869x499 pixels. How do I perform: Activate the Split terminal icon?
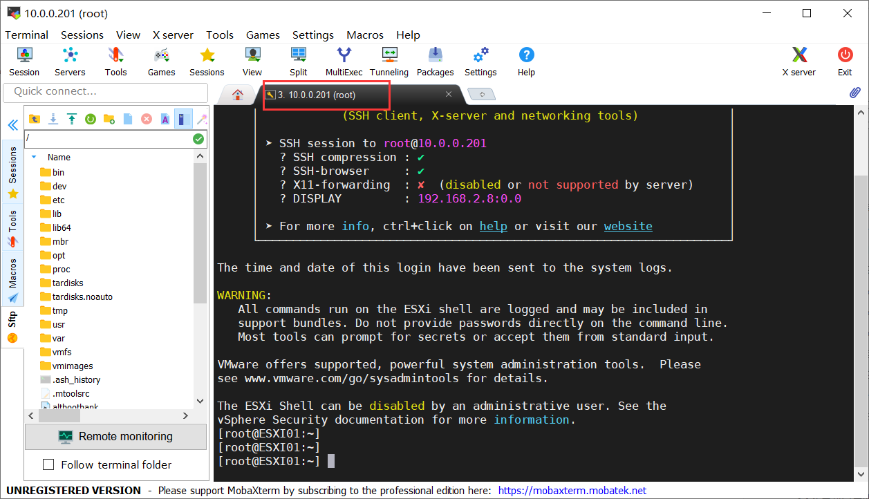pyautogui.click(x=299, y=62)
